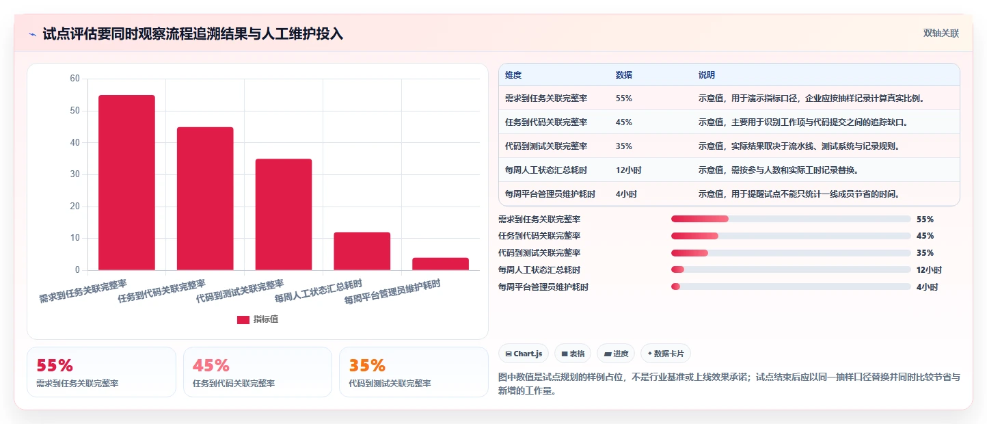
Task: Click the 55% value in table
Action: tap(624, 98)
